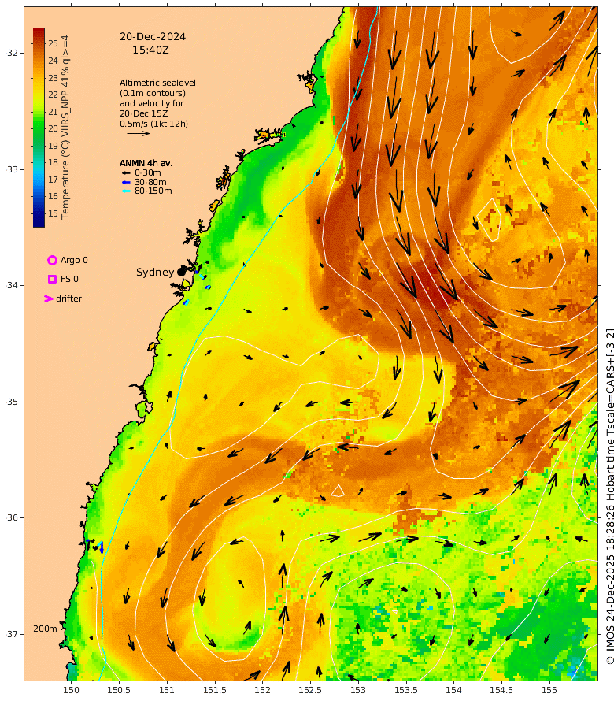The height and width of the screenshot is (701, 614).
Task: Click the '30-80m' depth label
Action: click(x=150, y=182)
